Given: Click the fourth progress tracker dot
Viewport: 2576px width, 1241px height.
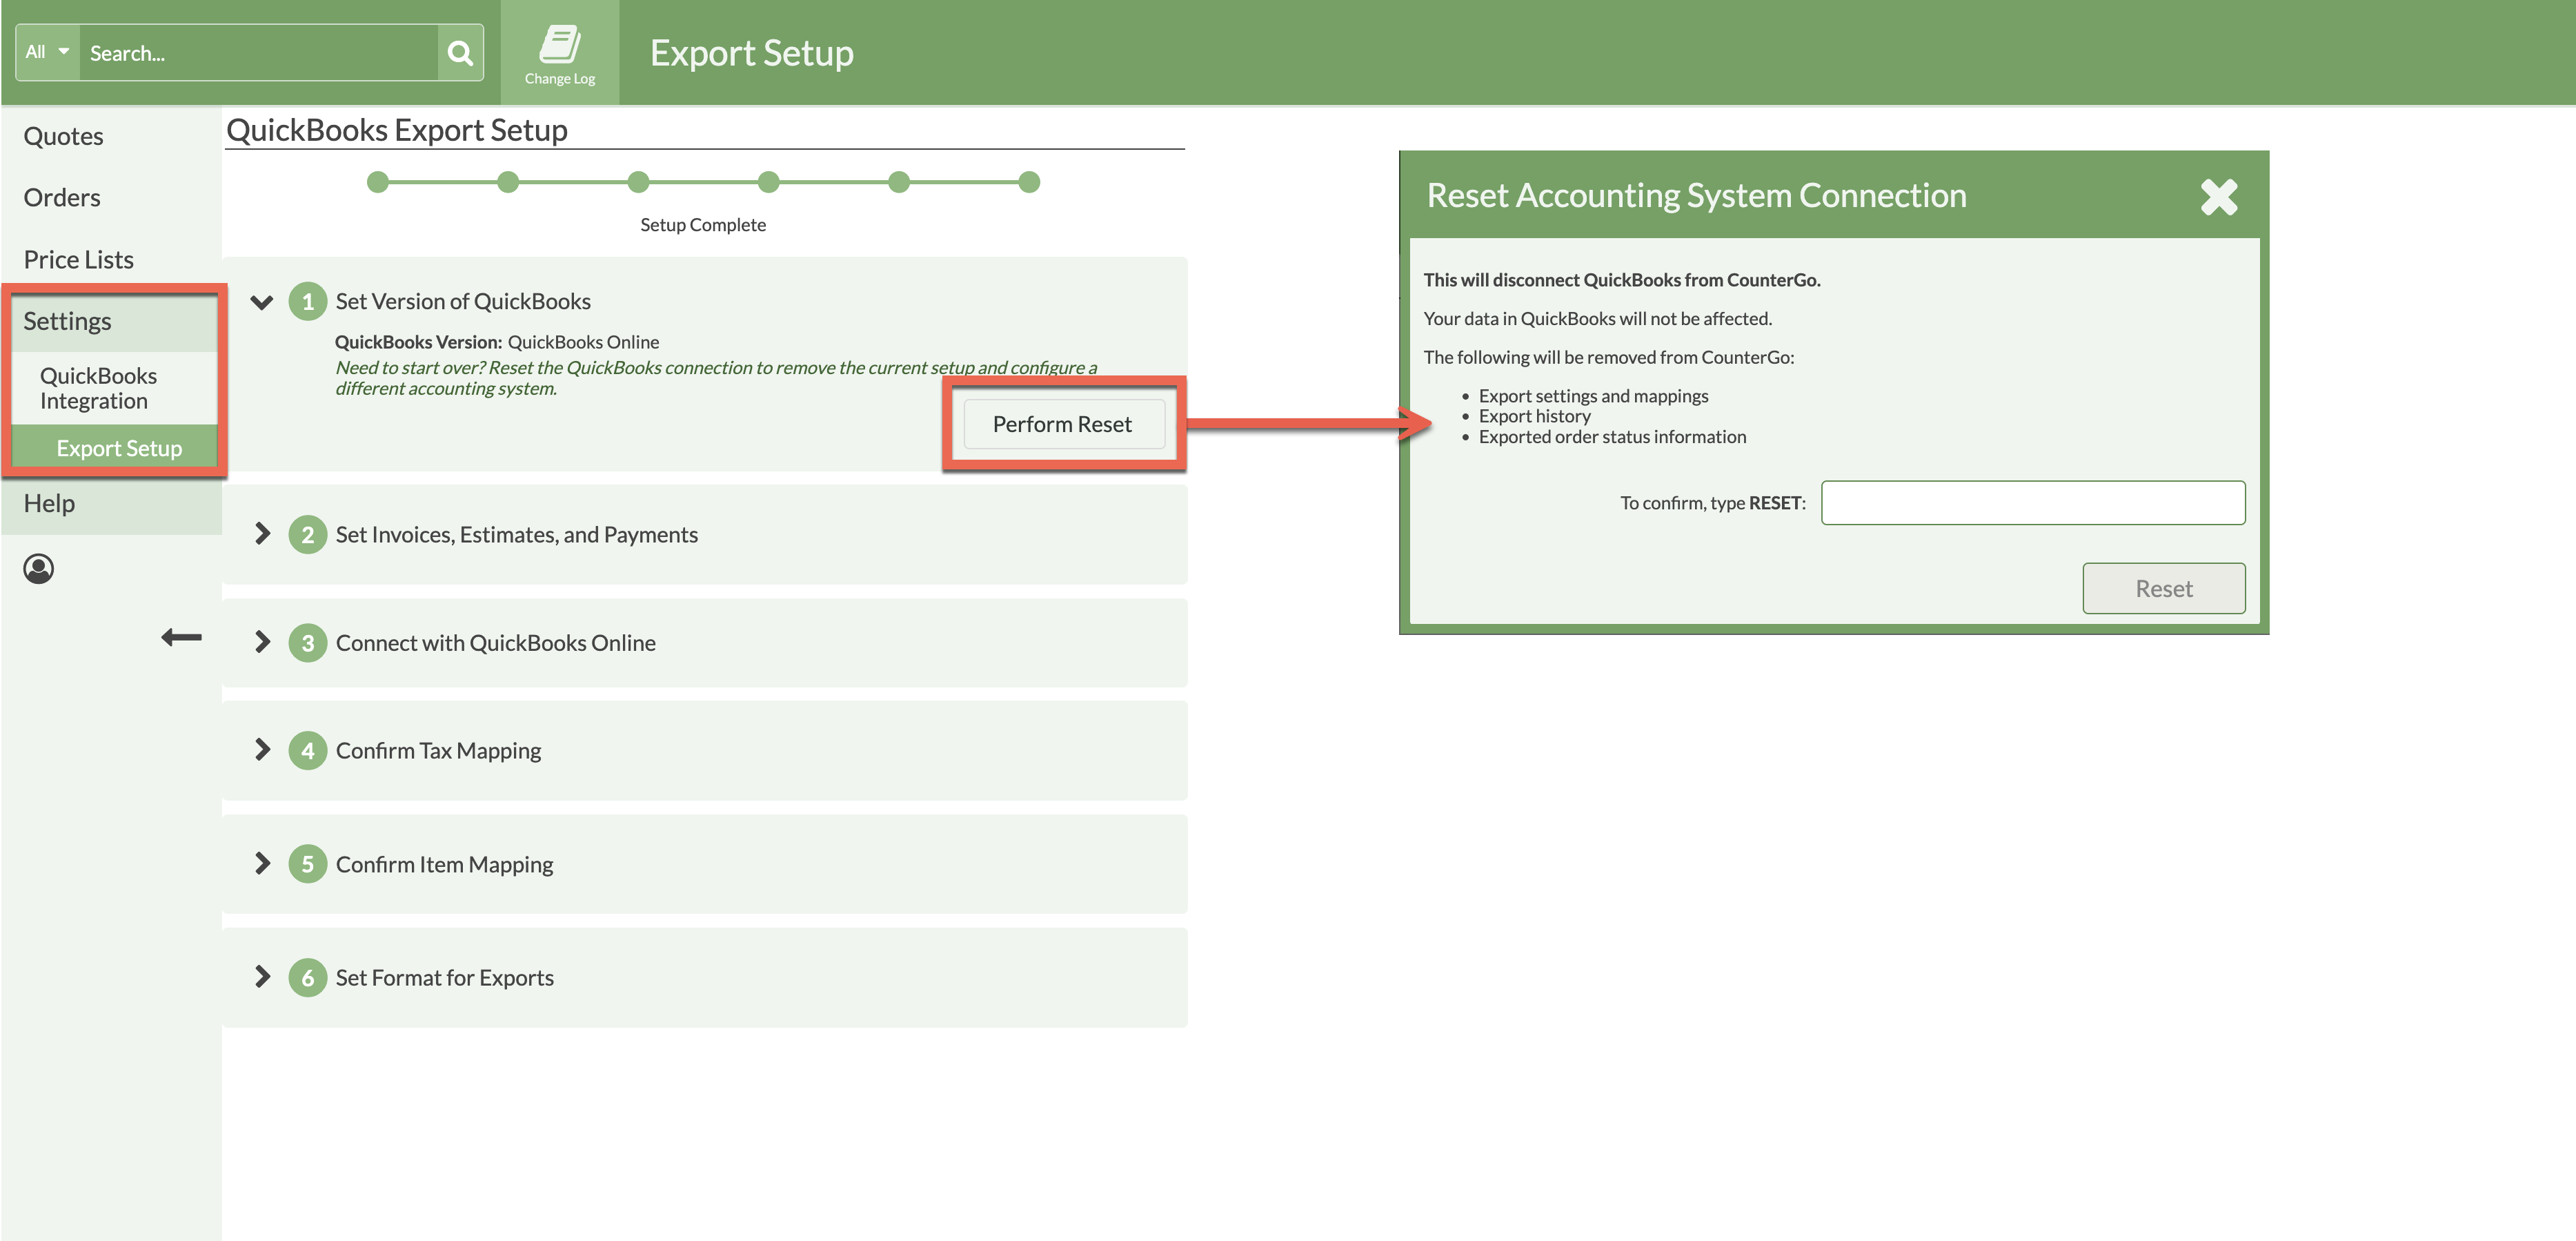Looking at the screenshot, I should 768,182.
